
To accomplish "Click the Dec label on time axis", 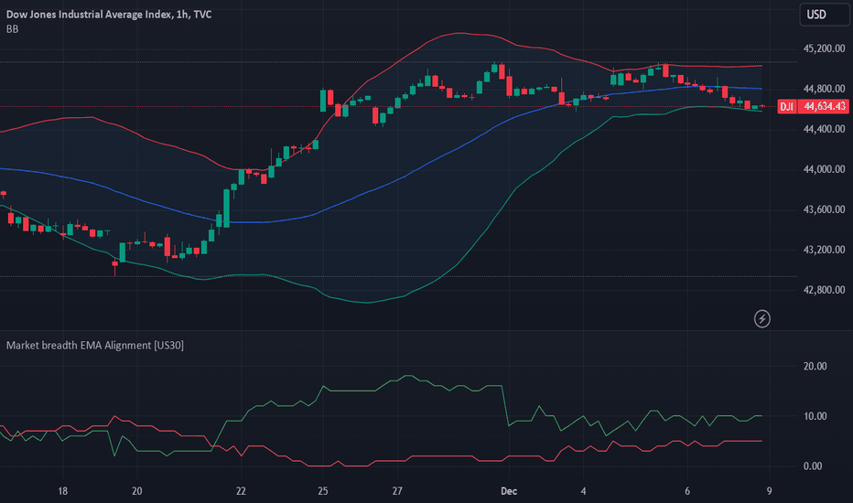I will coord(509,491).
